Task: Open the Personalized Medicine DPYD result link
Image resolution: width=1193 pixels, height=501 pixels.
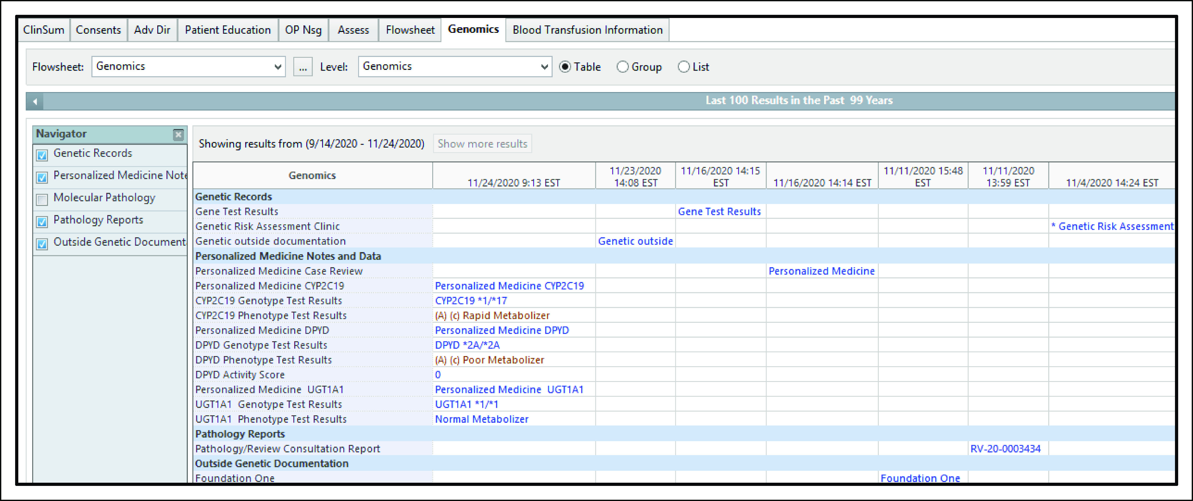Action: click(x=502, y=330)
